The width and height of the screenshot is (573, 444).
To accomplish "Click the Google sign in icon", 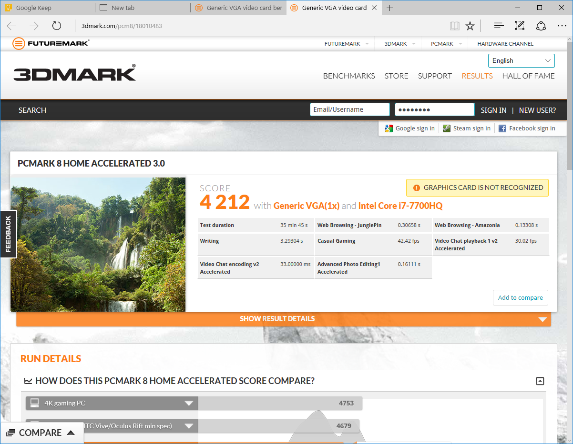I will click(x=389, y=128).
